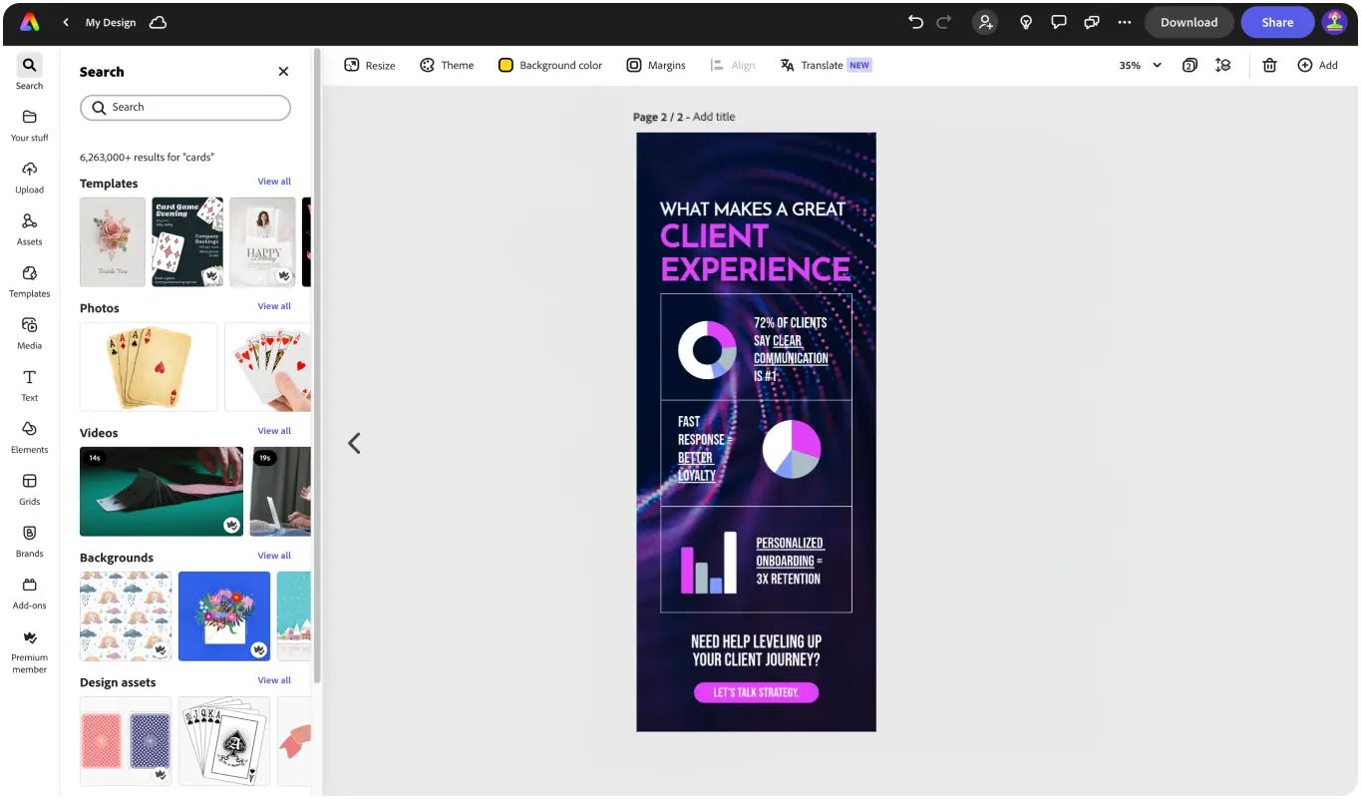Open the Grids panel
This screenshot has width=1361, height=799.
point(29,488)
